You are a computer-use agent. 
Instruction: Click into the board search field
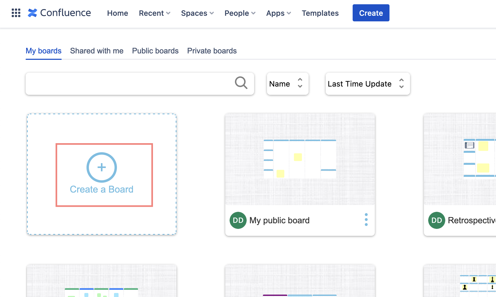[x=128, y=84]
